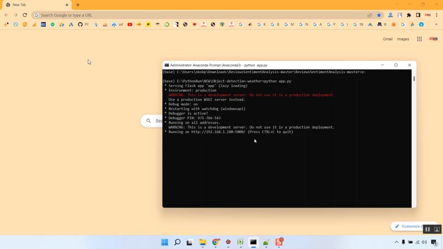Open the Gmail link
The width and height of the screenshot is (443, 249).
click(387, 39)
